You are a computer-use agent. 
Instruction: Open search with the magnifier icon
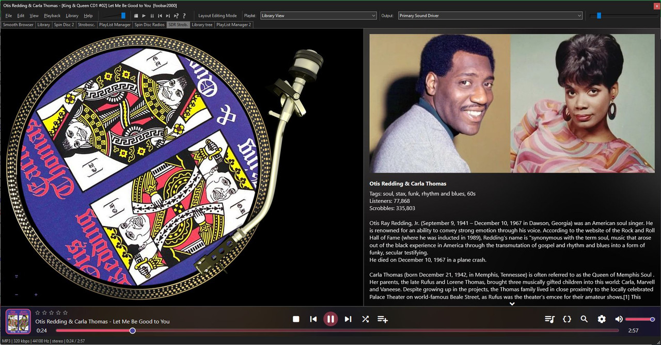point(584,319)
